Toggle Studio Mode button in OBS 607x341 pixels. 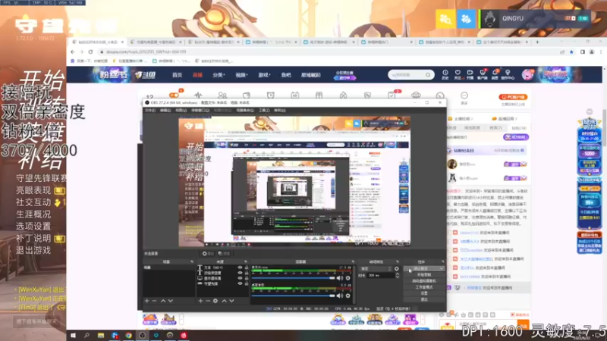pyautogui.click(x=424, y=287)
